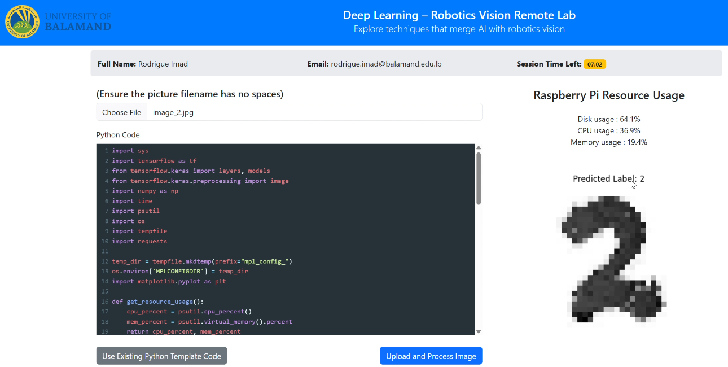
Task: Click the Deep Learning header title
Action: pyautogui.click(x=459, y=15)
